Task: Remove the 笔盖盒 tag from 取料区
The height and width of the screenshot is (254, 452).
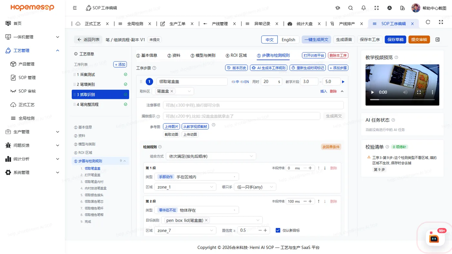Action: [x=172, y=91]
